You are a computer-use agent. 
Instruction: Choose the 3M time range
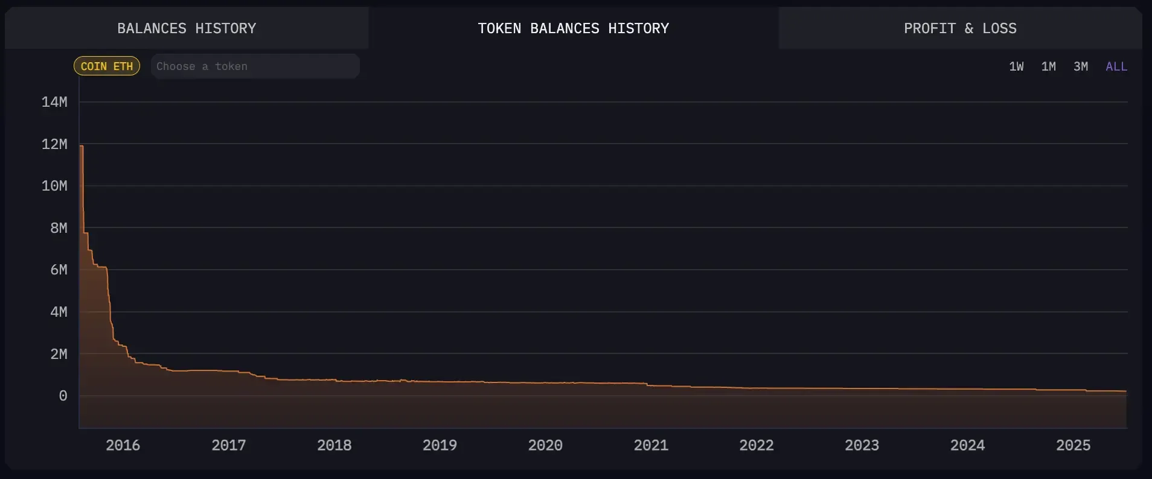point(1080,66)
